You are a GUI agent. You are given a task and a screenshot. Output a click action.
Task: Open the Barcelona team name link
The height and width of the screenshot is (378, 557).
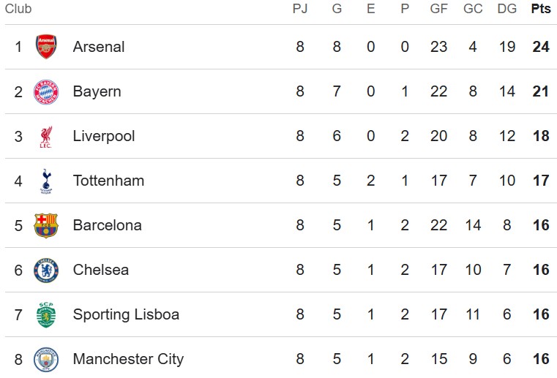click(x=107, y=225)
